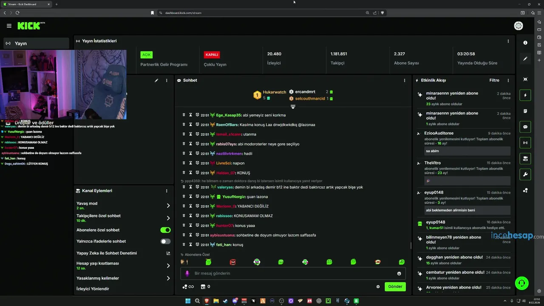This screenshot has width=544, height=306.
Task: Click trash icon on fati_han message
Action: pyautogui.click(x=184, y=244)
